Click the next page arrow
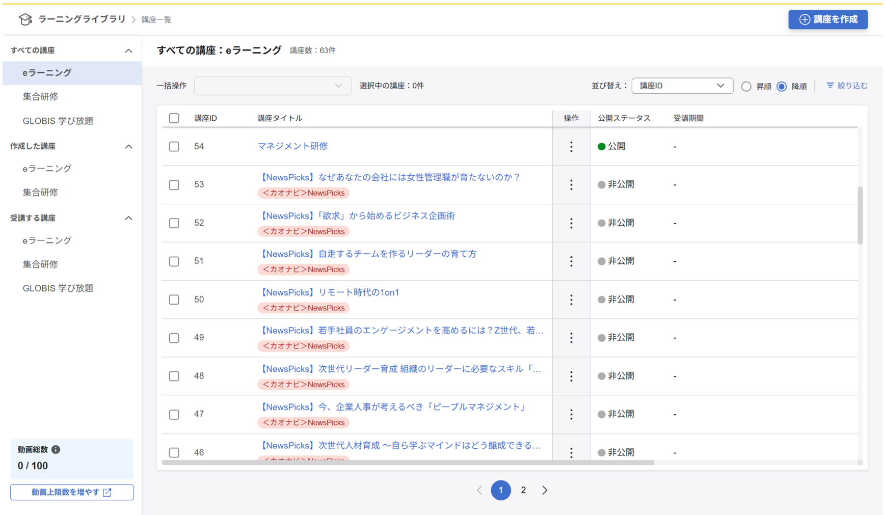Screen dimensions: 885x515 pos(545,490)
